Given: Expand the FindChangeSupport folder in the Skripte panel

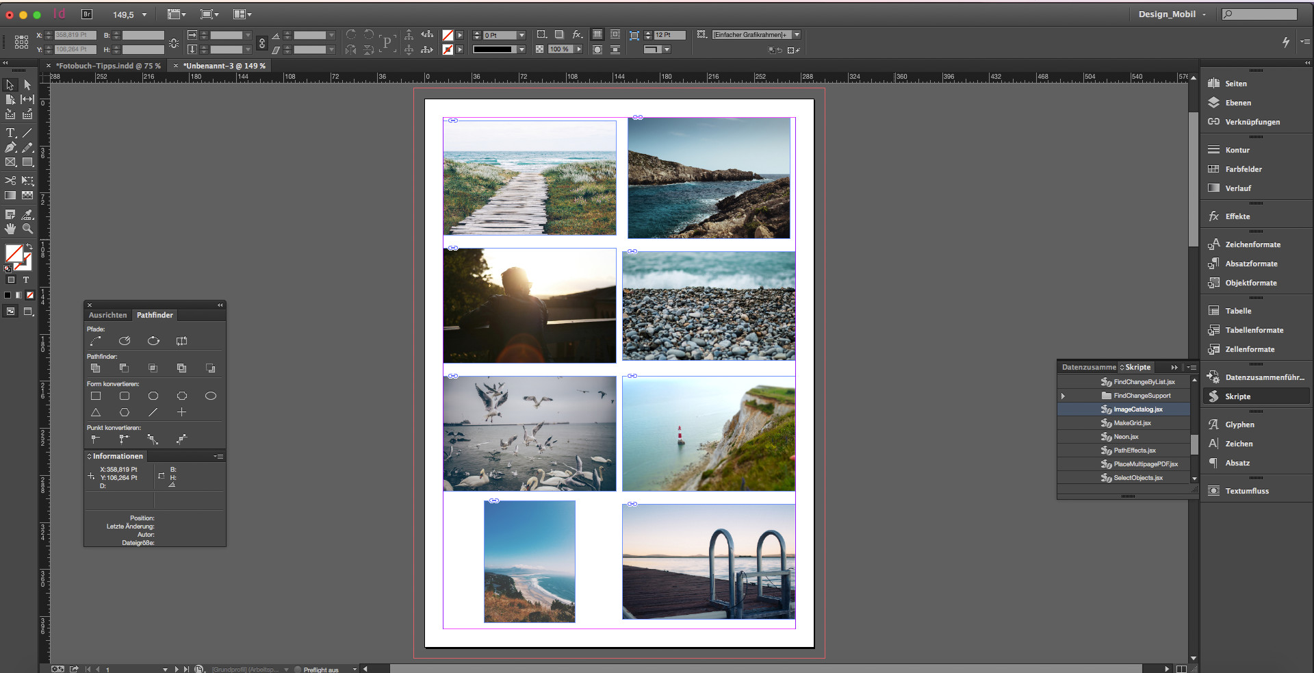Looking at the screenshot, I should tap(1063, 395).
